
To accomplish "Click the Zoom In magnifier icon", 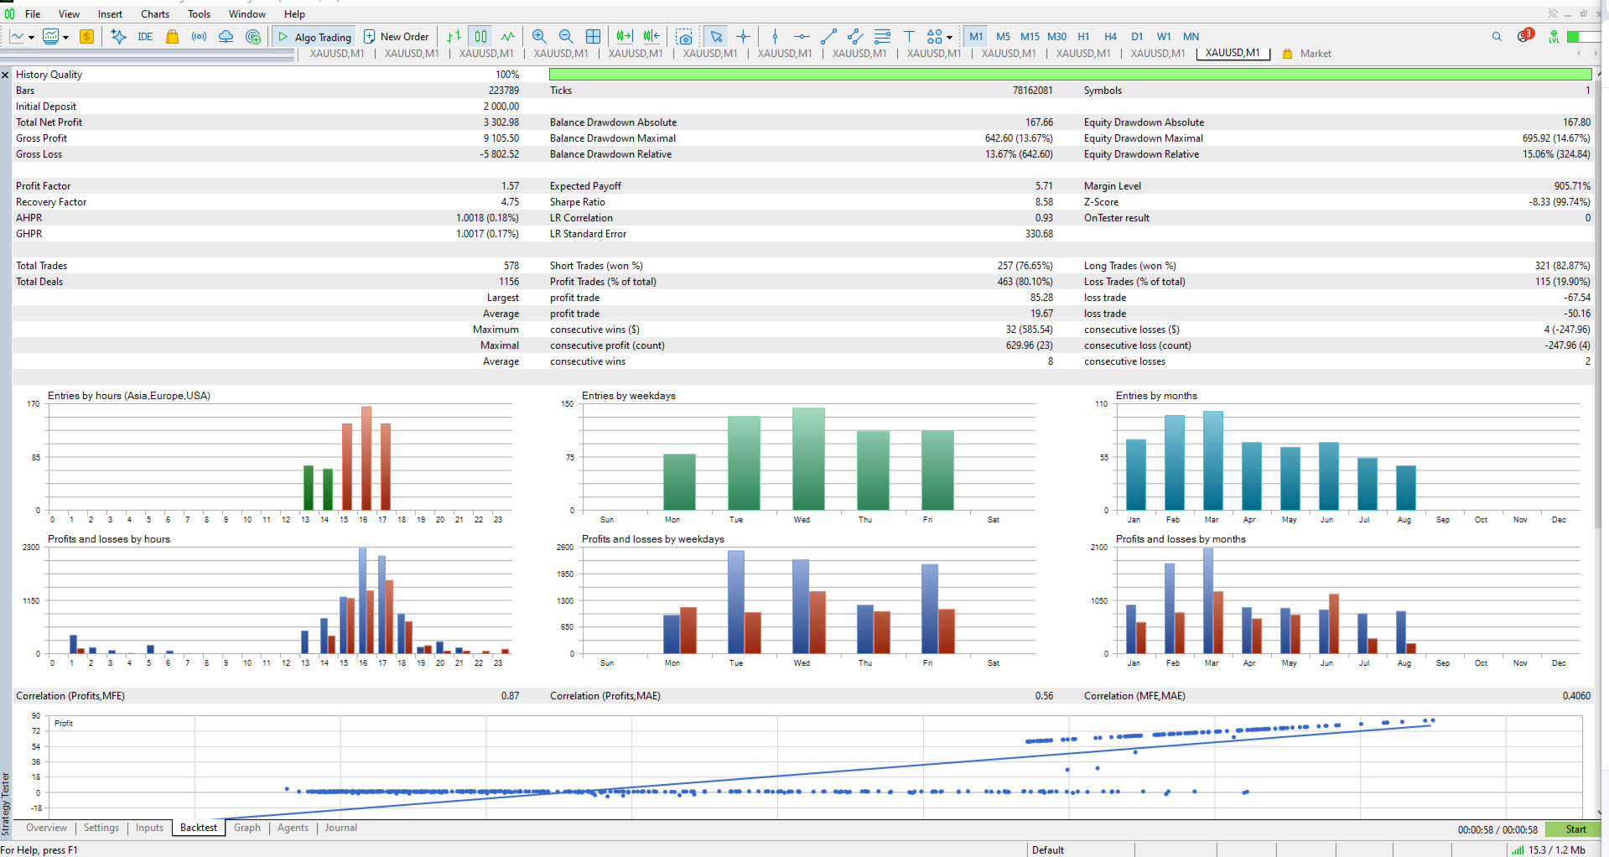I will coord(539,36).
